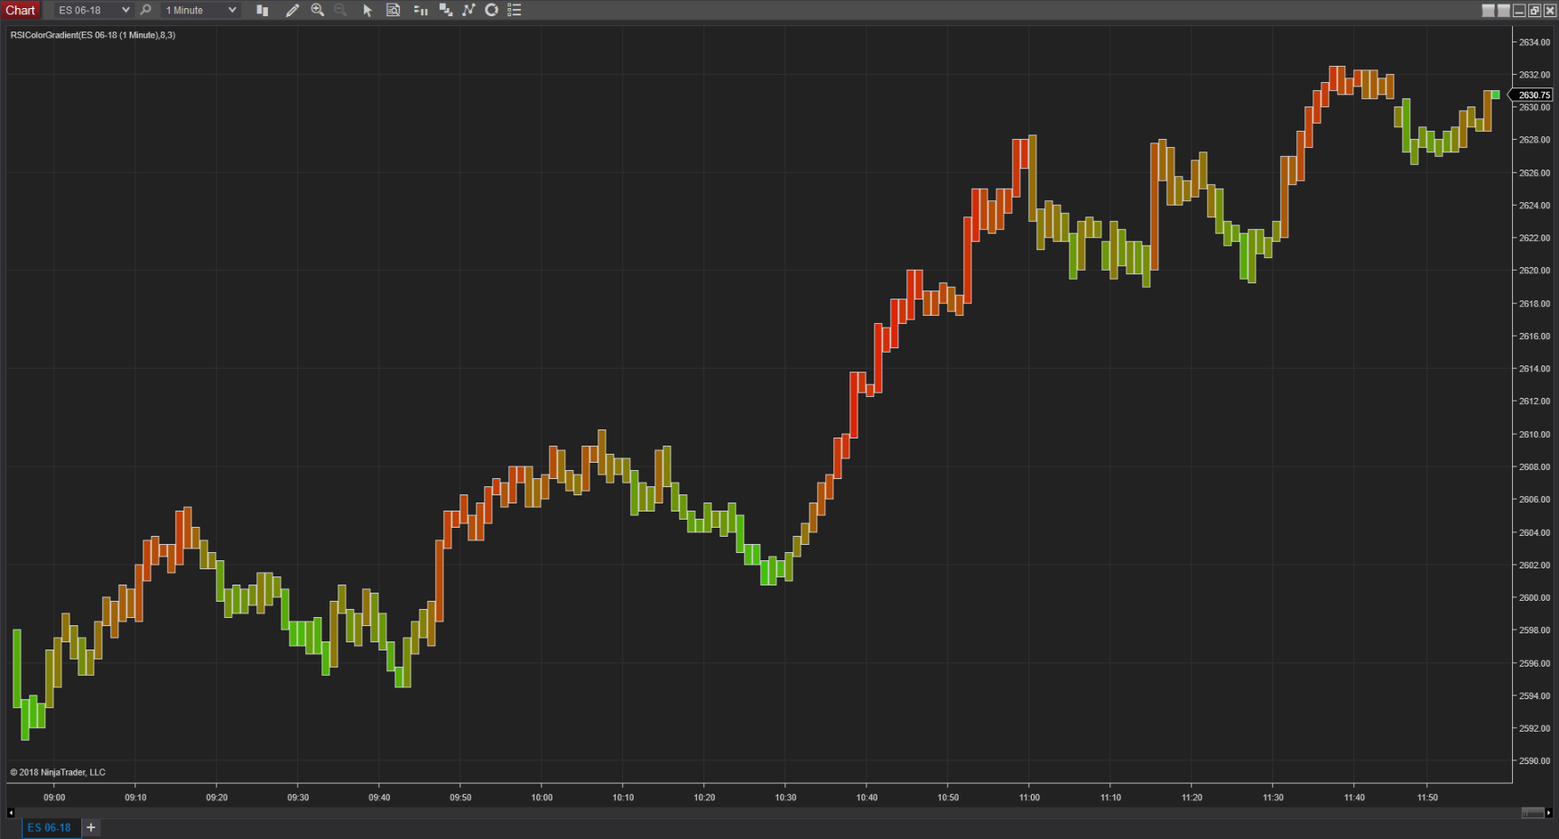The width and height of the screenshot is (1559, 839).
Task: Open the Data Box icon
Action: [393, 10]
